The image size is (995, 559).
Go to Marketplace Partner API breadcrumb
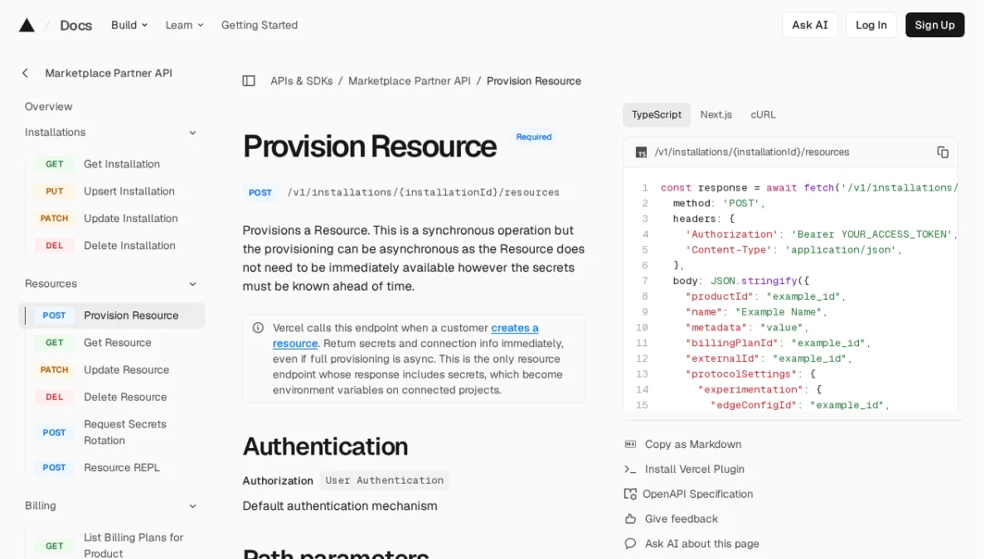click(x=410, y=81)
